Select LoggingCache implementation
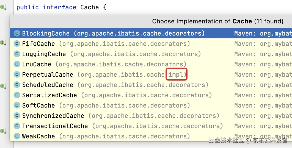The width and height of the screenshot is (292, 148). click(151, 54)
